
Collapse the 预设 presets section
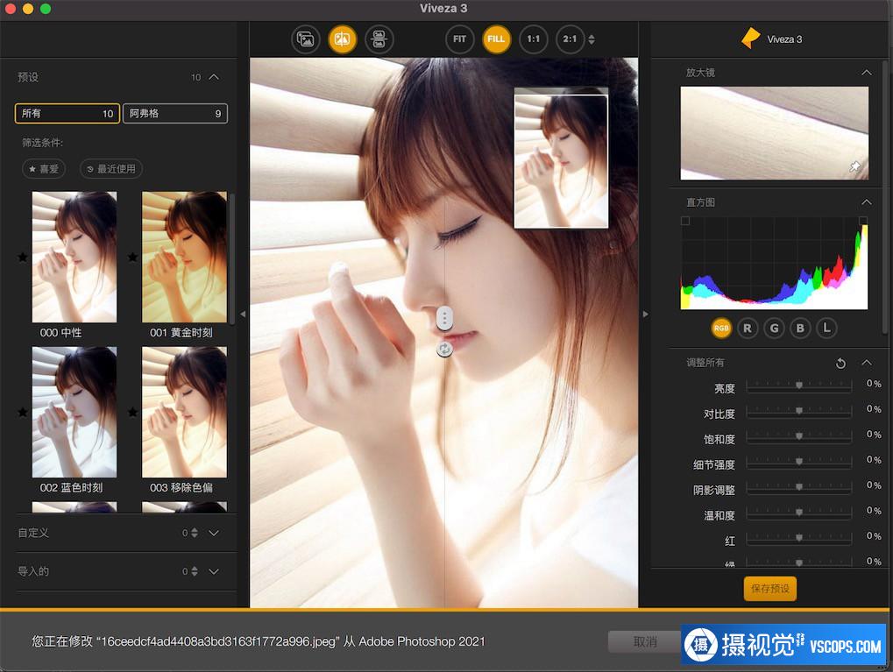pyautogui.click(x=214, y=77)
